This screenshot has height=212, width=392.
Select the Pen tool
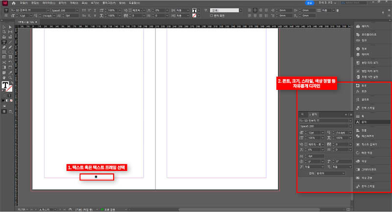point(4,47)
